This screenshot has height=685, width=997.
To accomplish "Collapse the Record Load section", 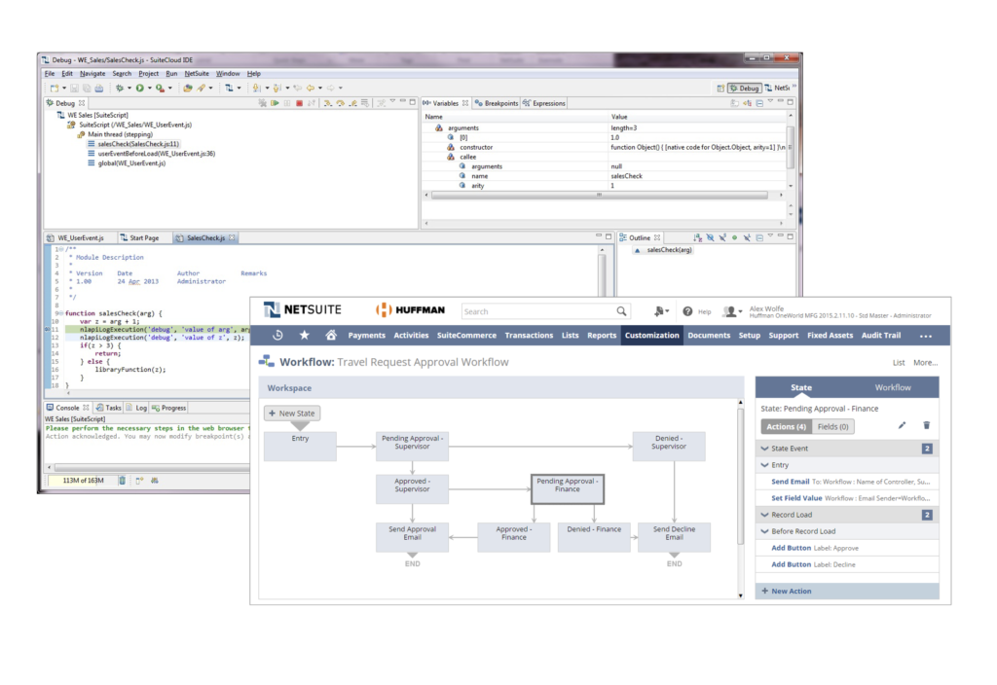I will (x=765, y=515).
